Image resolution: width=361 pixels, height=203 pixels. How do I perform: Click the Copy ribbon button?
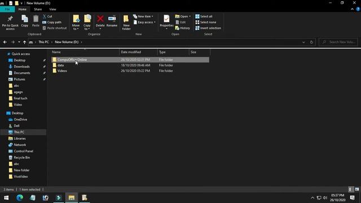25,21
